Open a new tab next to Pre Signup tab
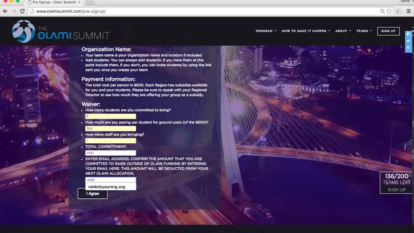This screenshot has width=414, height=233. tap(90, 2)
